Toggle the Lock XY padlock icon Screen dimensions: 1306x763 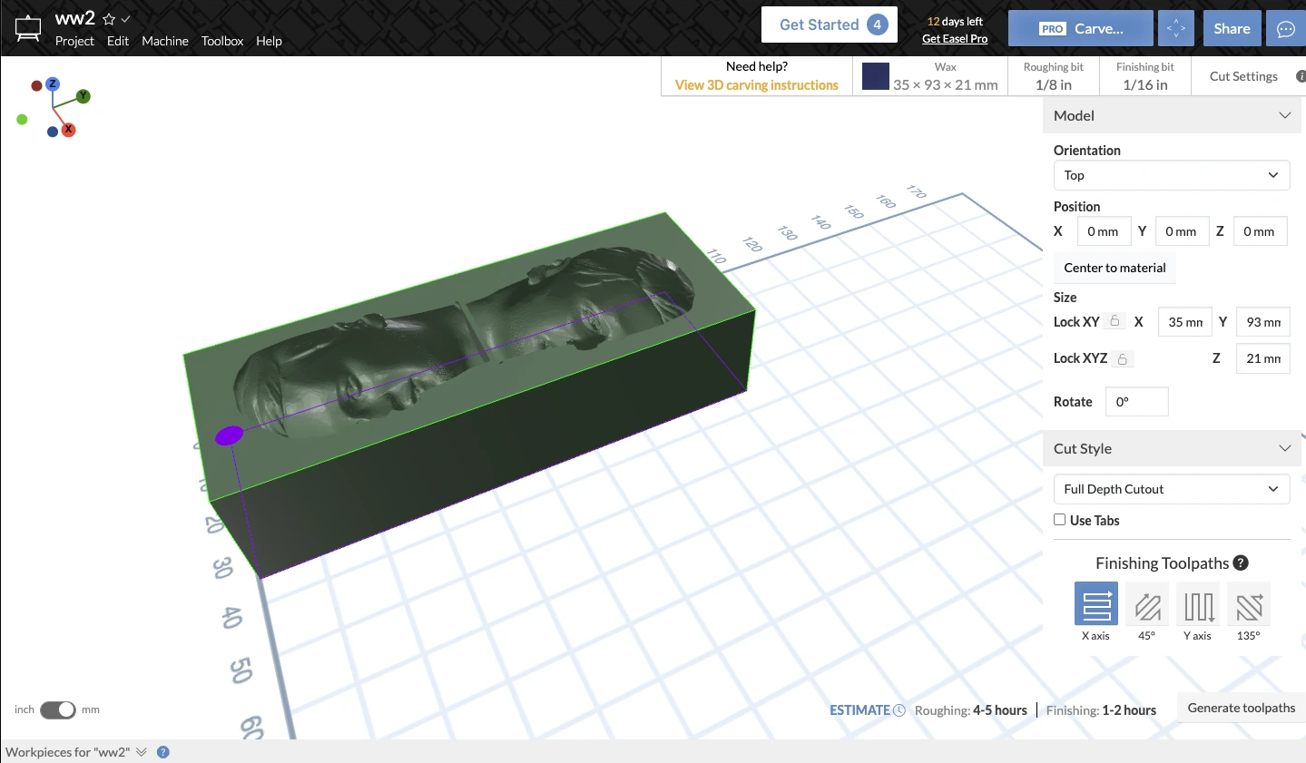(x=1115, y=321)
